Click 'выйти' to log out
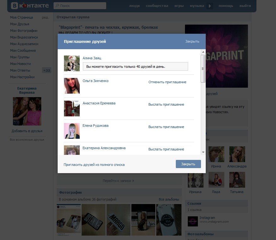 click(245, 6)
